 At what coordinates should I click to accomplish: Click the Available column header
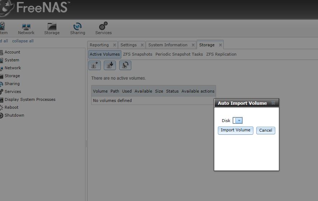click(x=143, y=91)
